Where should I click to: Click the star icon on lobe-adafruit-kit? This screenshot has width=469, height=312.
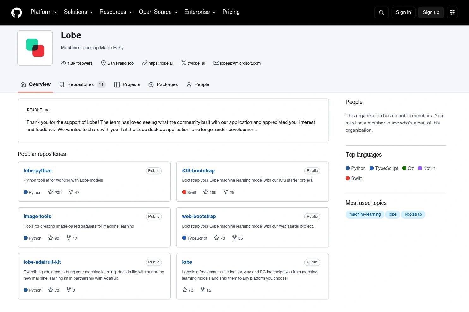click(x=51, y=290)
